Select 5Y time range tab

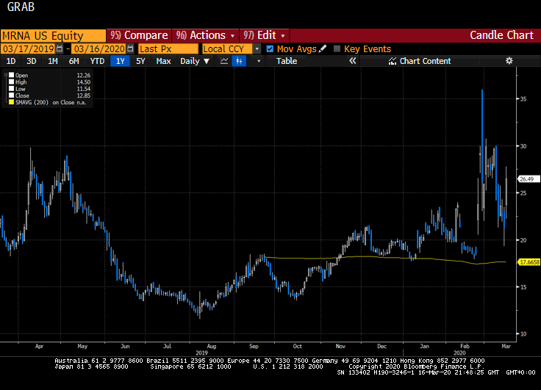click(x=140, y=61)
